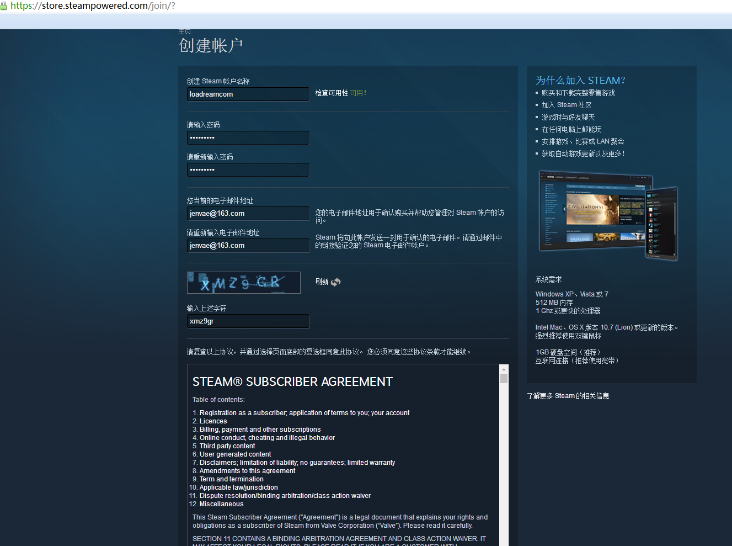Focus the 请重新输入密码 confirm password field
Screen dimensions: 732x546
tap(248, 170)
